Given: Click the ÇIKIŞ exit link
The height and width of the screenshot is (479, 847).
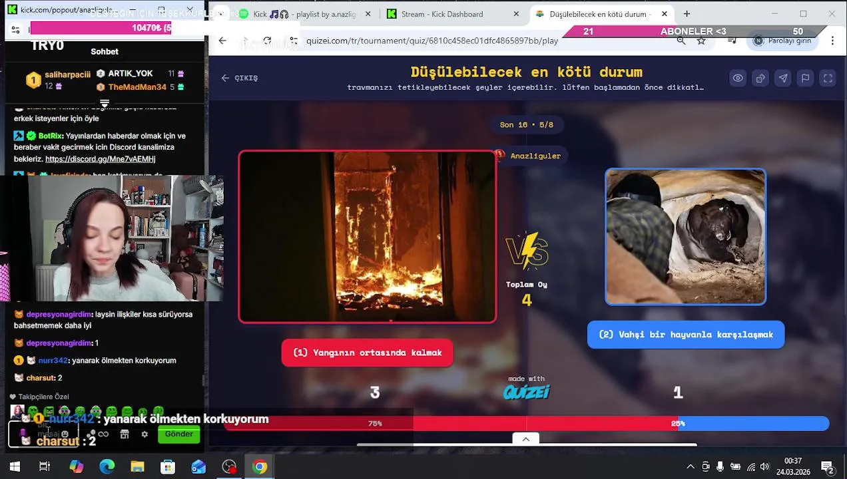Looking at the screenshot, I should 240,78.
